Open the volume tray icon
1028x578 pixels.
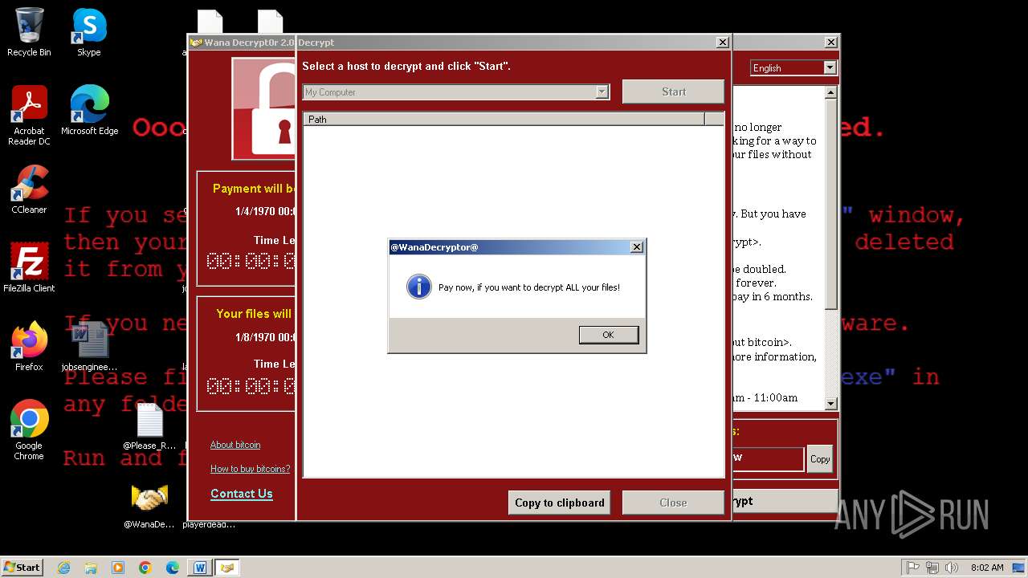coord(952,568)
